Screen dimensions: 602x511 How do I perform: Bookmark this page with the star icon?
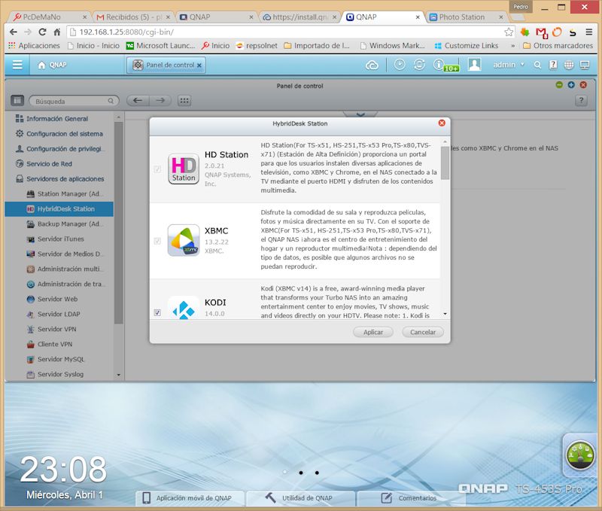509,32
